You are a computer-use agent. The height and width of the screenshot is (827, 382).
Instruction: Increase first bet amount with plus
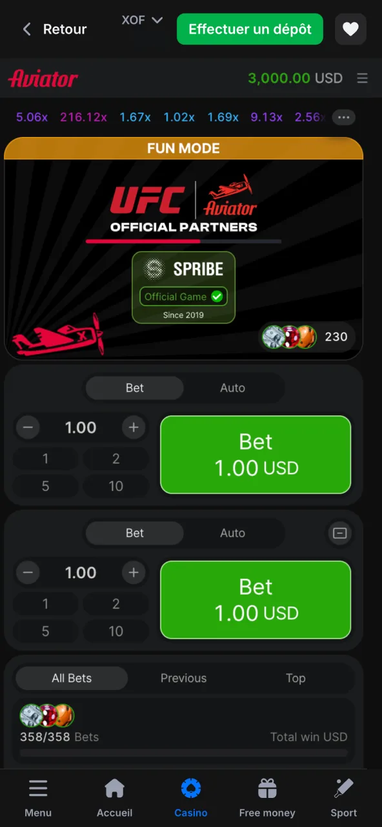coord(134,427)
